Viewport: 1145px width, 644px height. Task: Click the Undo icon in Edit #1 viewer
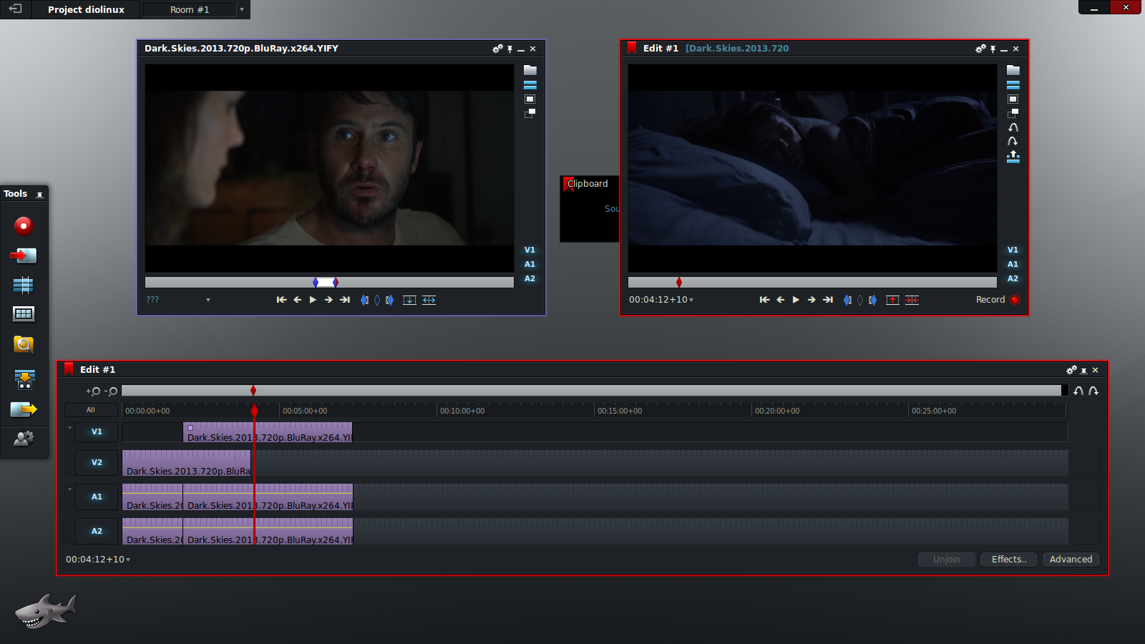coord(1013,127)
